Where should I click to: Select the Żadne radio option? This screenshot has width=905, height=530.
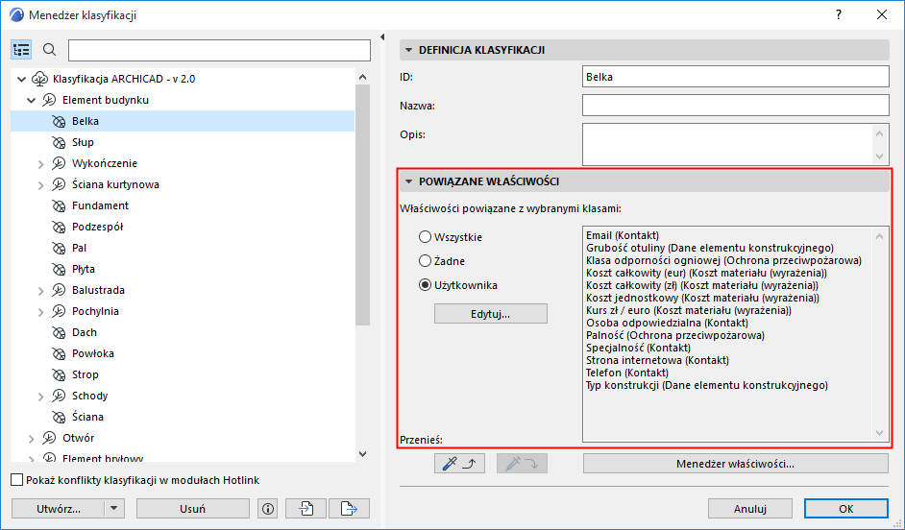click(426, 261)
